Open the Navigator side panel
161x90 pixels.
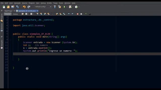click(x=2, y=44)
